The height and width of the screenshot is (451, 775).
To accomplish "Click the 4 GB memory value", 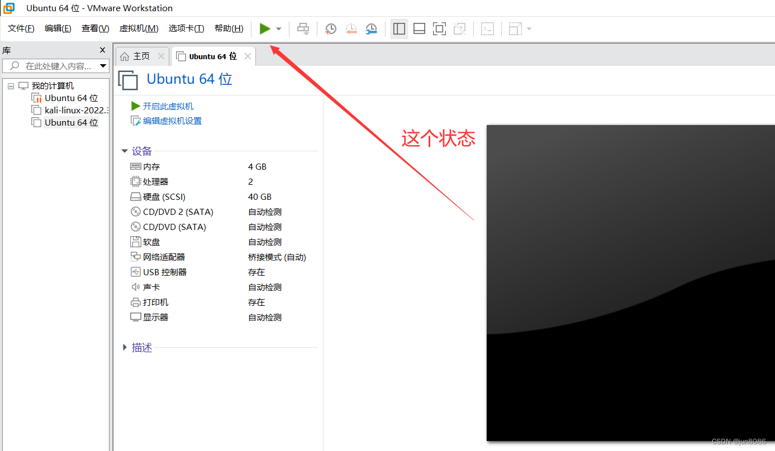I will (x=257, y=167).
